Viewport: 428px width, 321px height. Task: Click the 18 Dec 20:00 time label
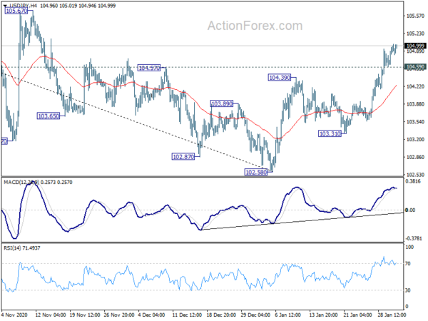pyautogui.click(x=222, y=315)
